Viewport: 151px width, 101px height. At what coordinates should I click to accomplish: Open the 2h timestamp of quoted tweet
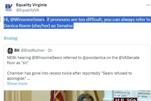coord(50,50)
